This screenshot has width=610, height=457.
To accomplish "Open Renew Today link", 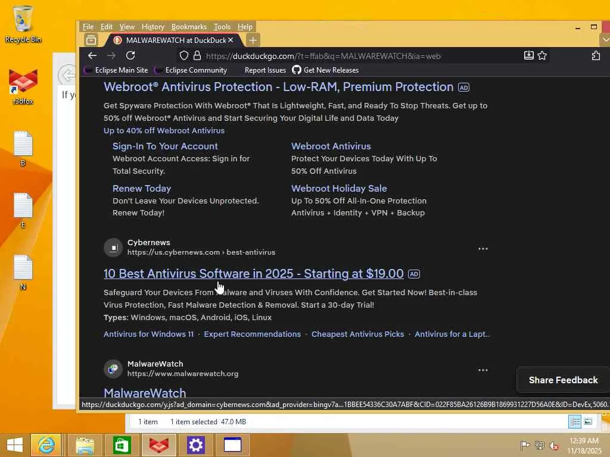I will [142, 189].
